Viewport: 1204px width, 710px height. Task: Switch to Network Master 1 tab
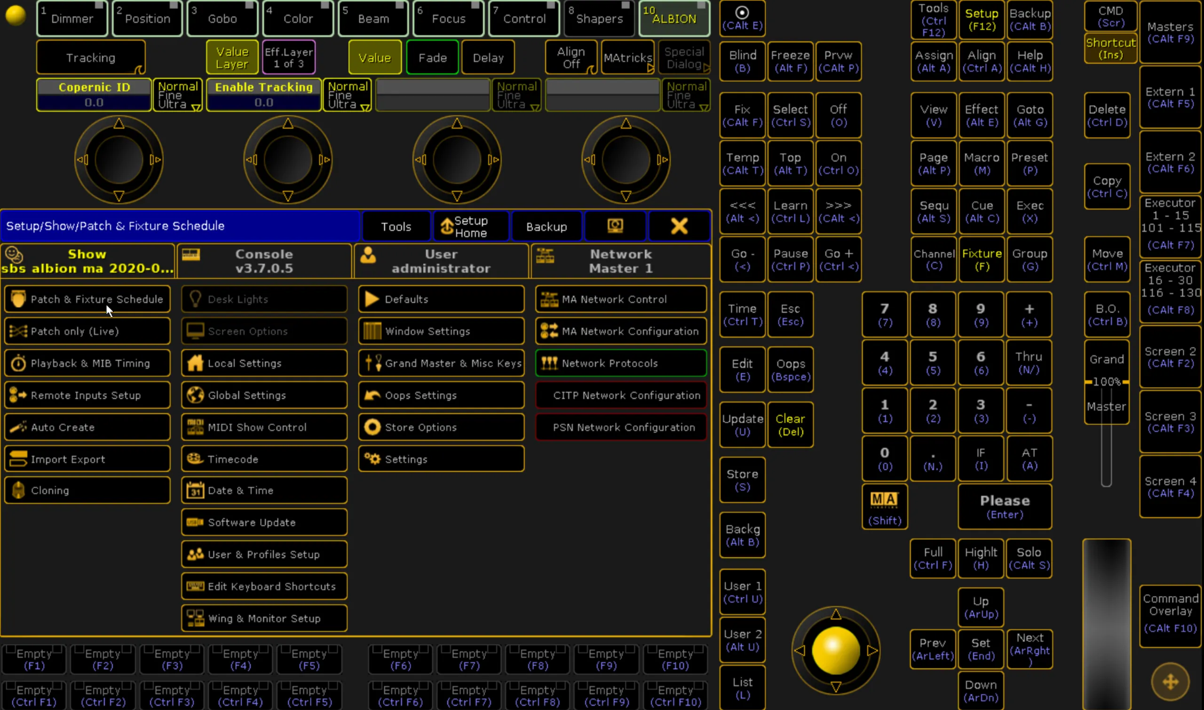point(621,261)
